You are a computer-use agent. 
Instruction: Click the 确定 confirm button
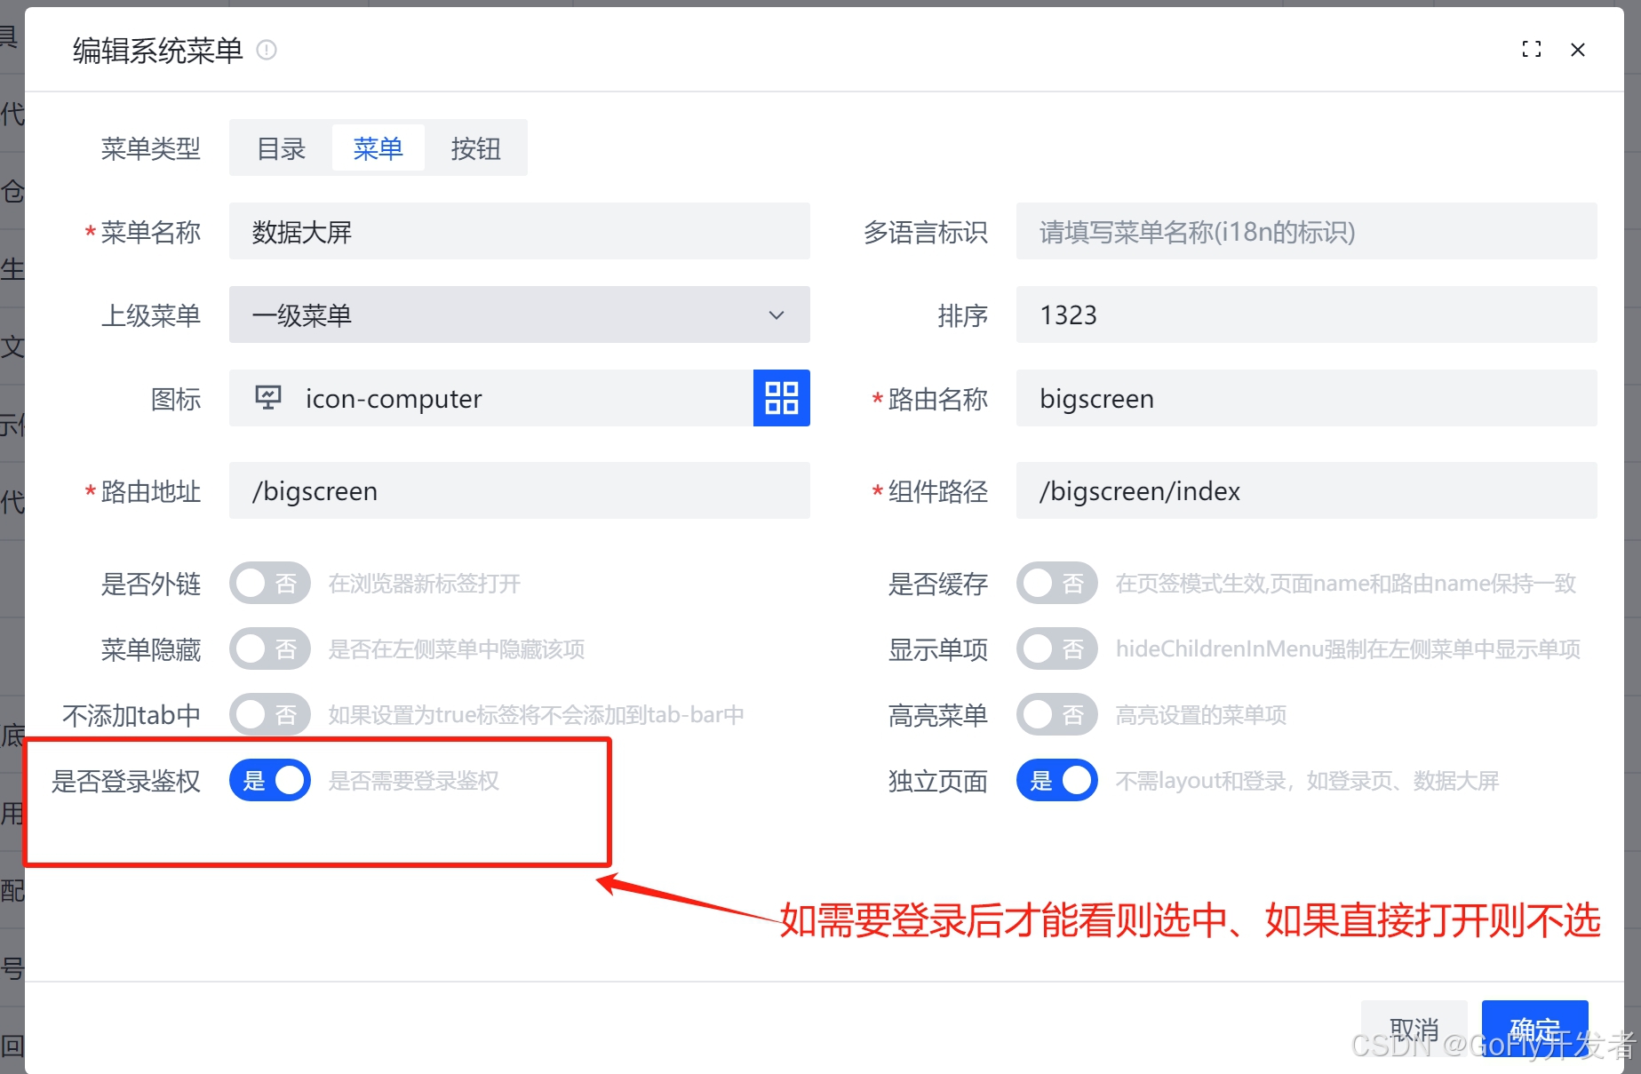pos(1534,1029)
